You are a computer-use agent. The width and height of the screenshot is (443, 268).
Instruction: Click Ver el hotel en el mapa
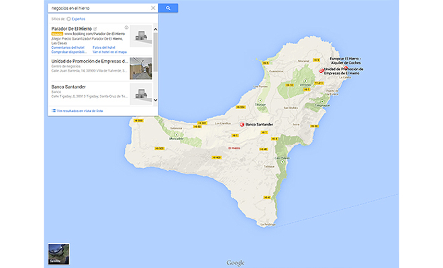pos(109,52)
